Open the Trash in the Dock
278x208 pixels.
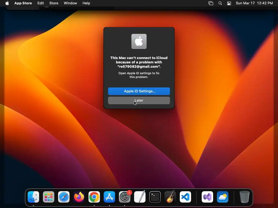[245, 197]
